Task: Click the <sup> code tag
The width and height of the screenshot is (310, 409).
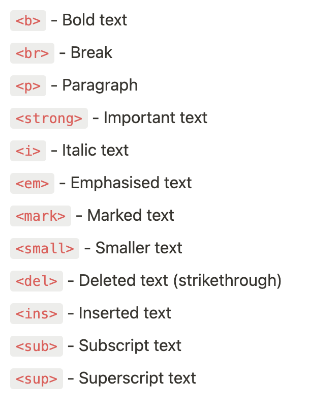Action: click(x=37, y=379)
